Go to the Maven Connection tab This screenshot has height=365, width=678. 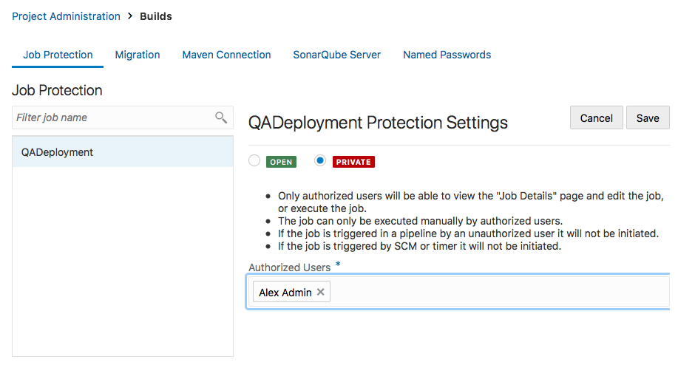click(x=226, y=55)
